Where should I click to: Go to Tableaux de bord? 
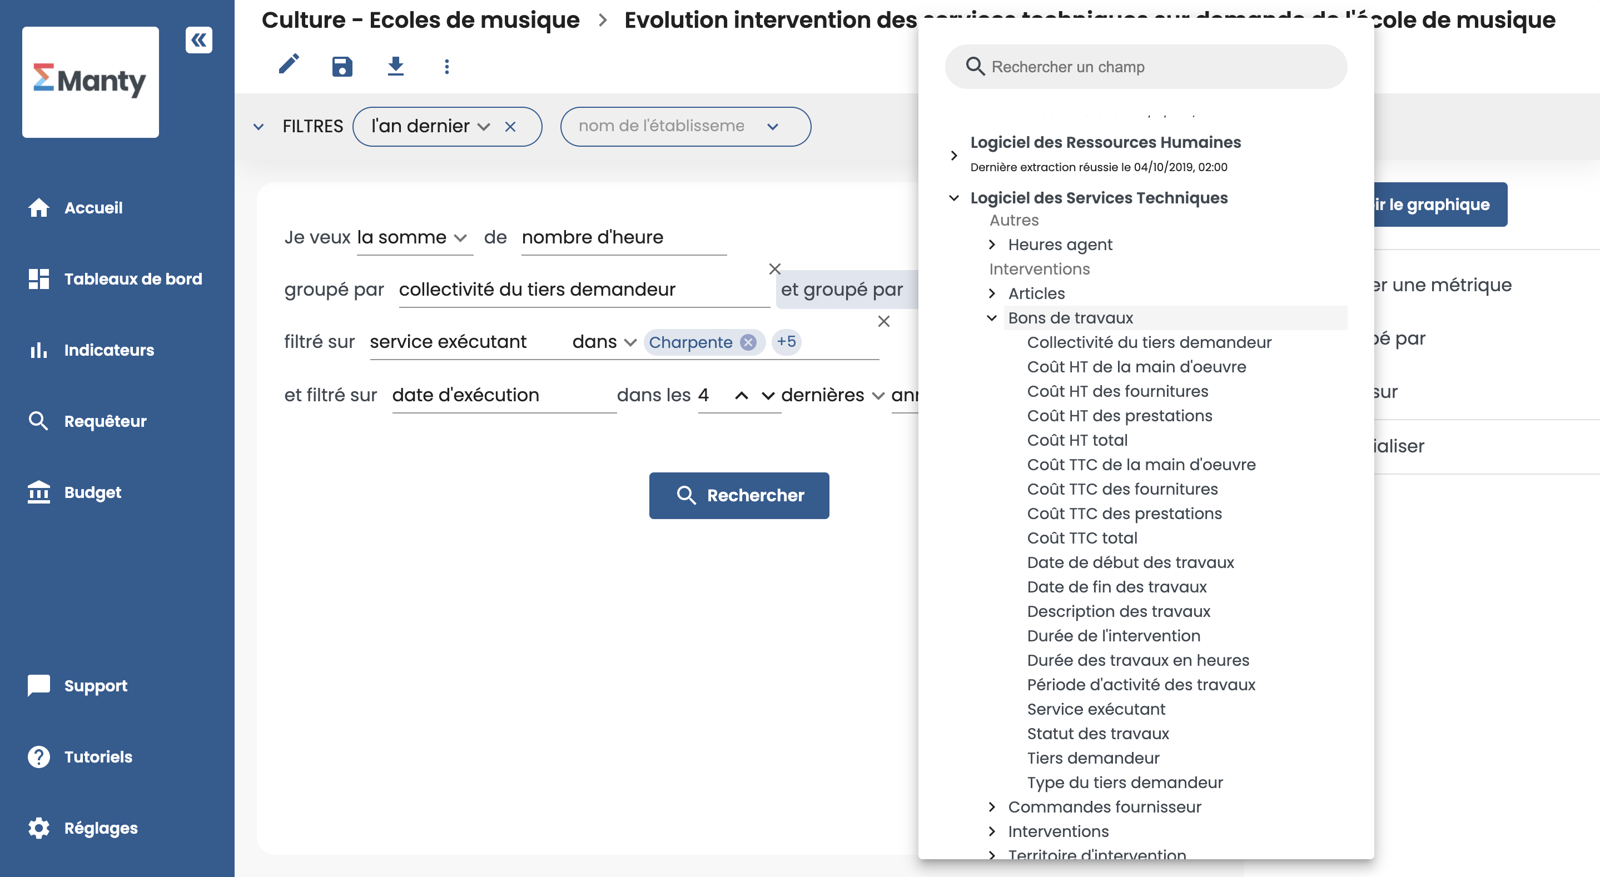[132, 279]
